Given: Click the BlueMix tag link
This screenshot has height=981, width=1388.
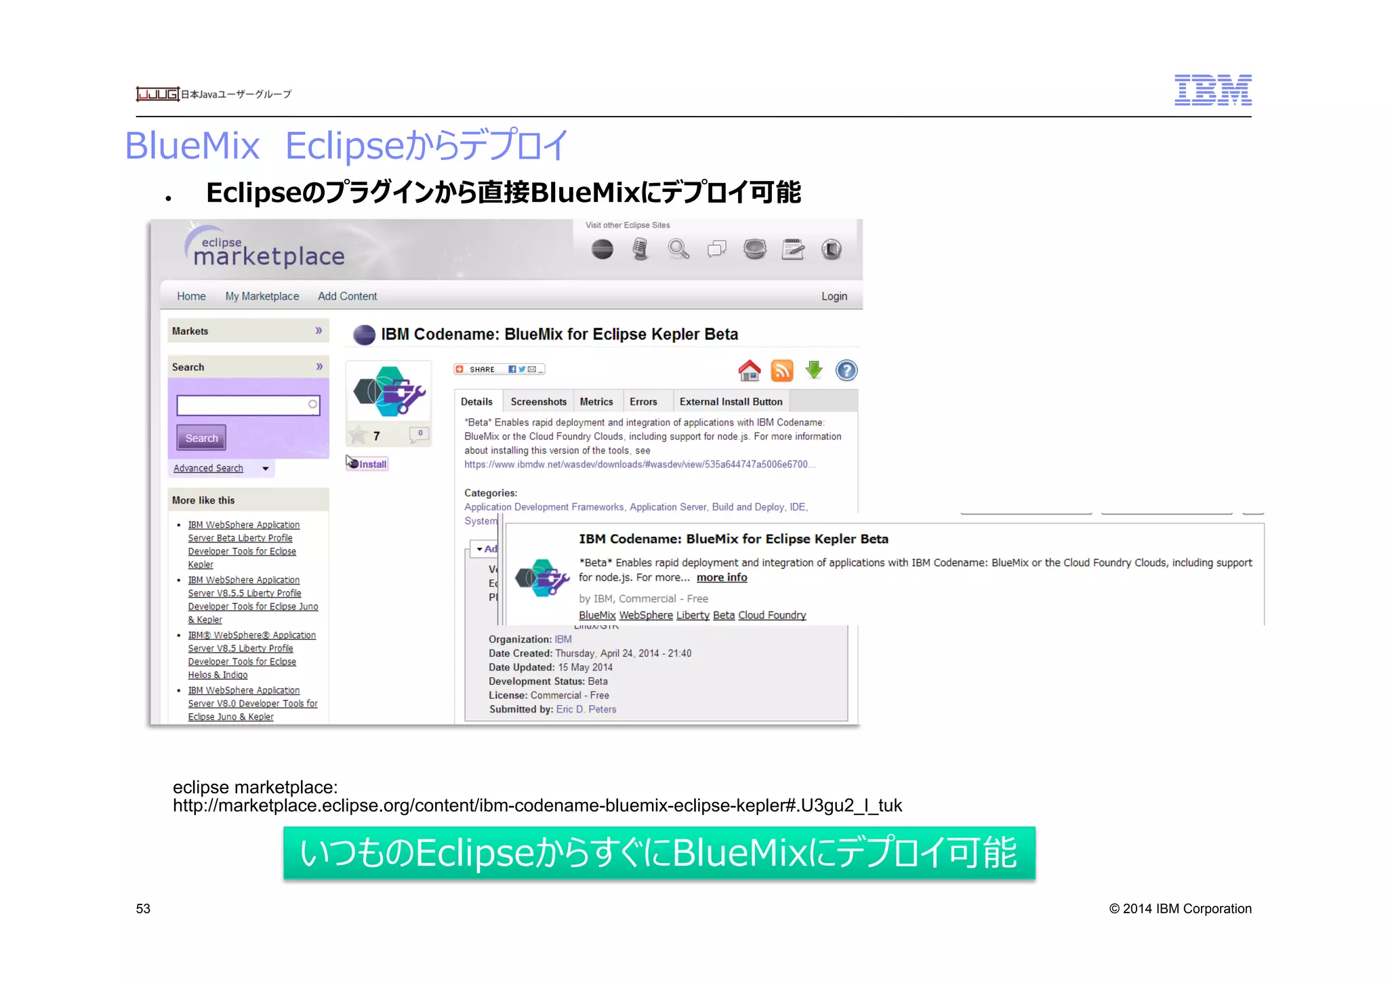Looking at the screenshot, I should [597, 615].
